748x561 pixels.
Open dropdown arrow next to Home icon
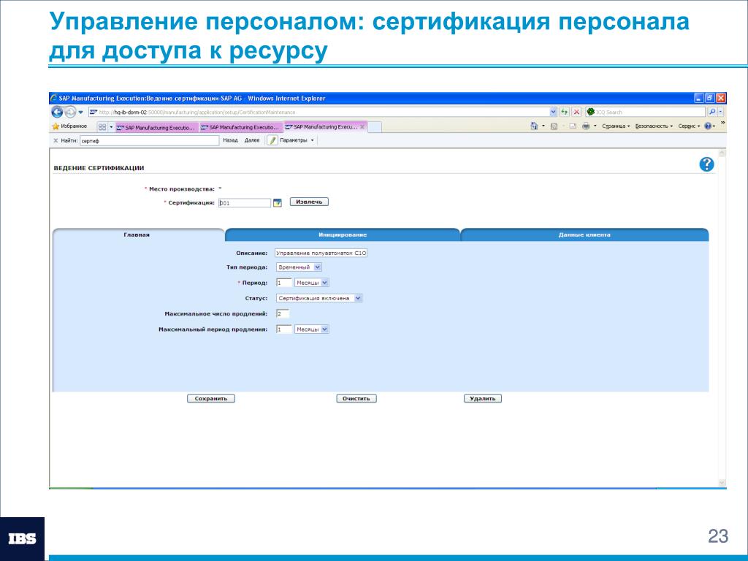click(543, 126)
